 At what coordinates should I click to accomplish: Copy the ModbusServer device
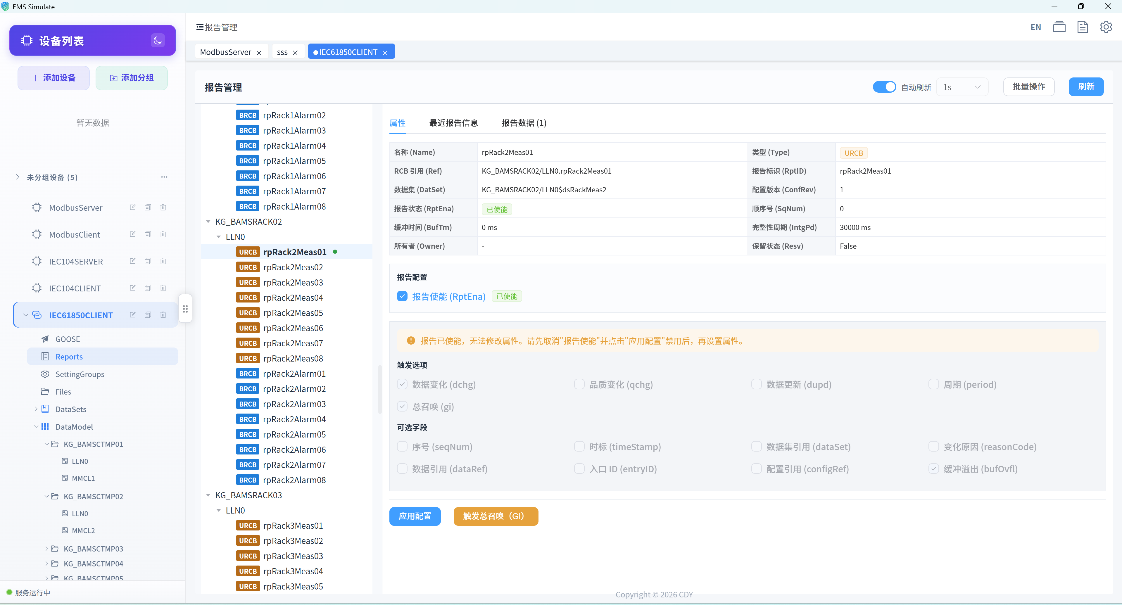click(x=148, y=207)
